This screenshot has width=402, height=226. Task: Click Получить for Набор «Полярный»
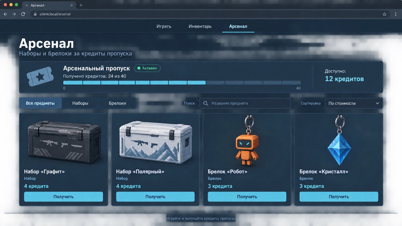155,197
